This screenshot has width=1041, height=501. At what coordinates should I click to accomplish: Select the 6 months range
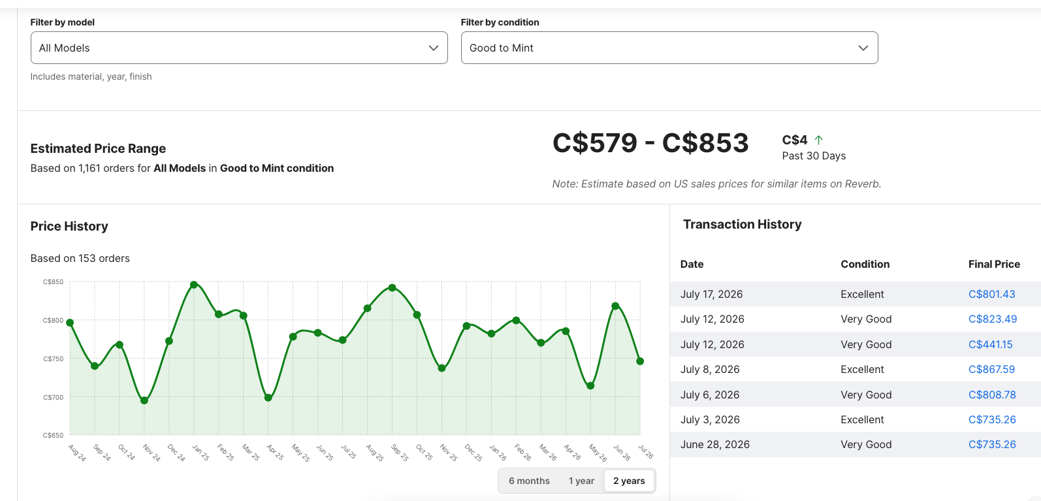pos(529,481)
